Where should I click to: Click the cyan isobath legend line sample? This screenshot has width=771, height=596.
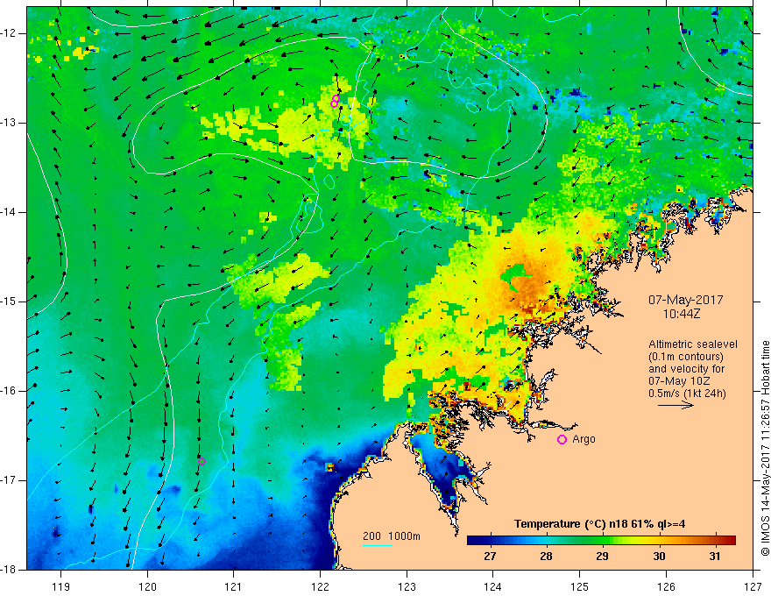tap(377, 545)
